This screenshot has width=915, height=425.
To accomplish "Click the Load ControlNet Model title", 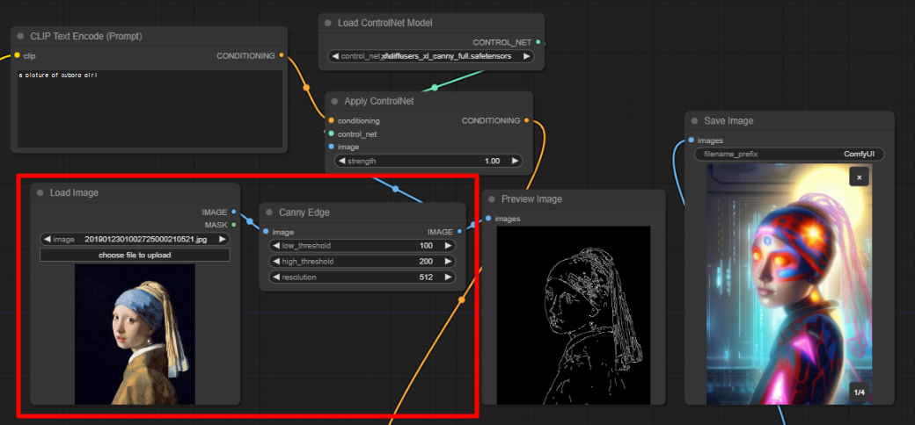I will click(x=385, y=23).
